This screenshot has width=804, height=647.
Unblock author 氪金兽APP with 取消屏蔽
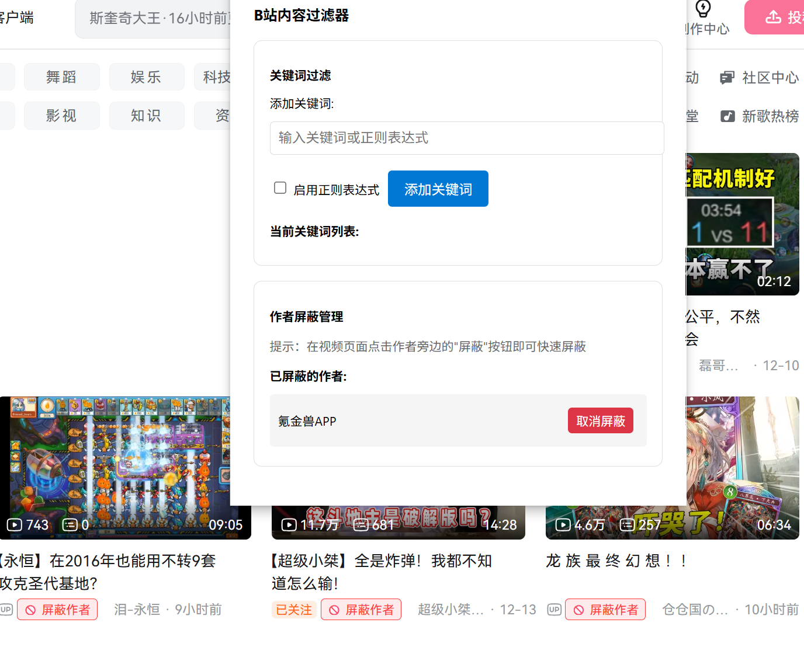(600, 421)
